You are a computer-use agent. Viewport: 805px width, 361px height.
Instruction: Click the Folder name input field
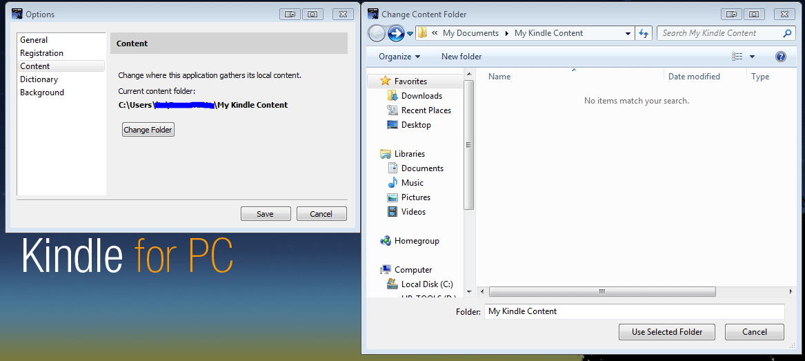(x=634, y=311)
